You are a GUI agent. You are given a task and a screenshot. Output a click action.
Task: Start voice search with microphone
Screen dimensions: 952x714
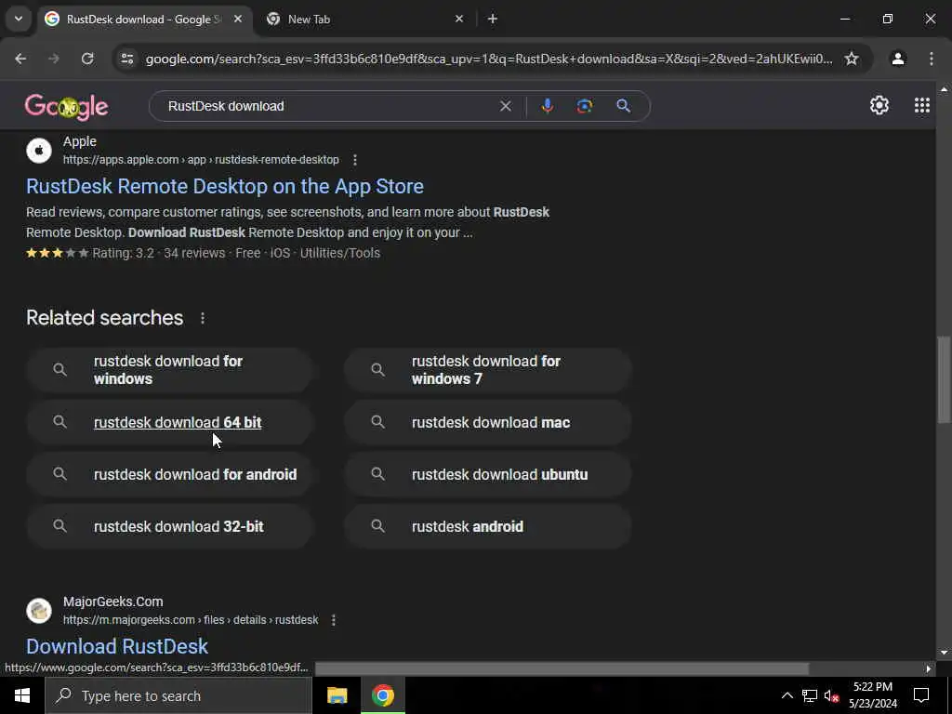547,106
